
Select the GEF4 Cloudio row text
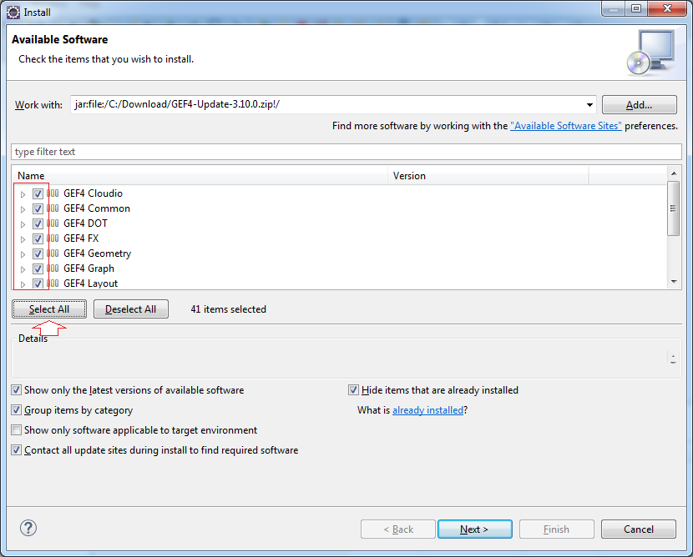[93, 193]
